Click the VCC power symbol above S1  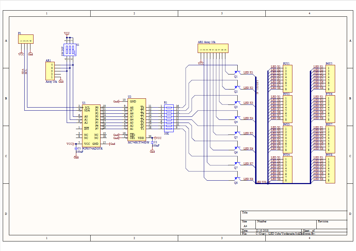coord(67,34)
